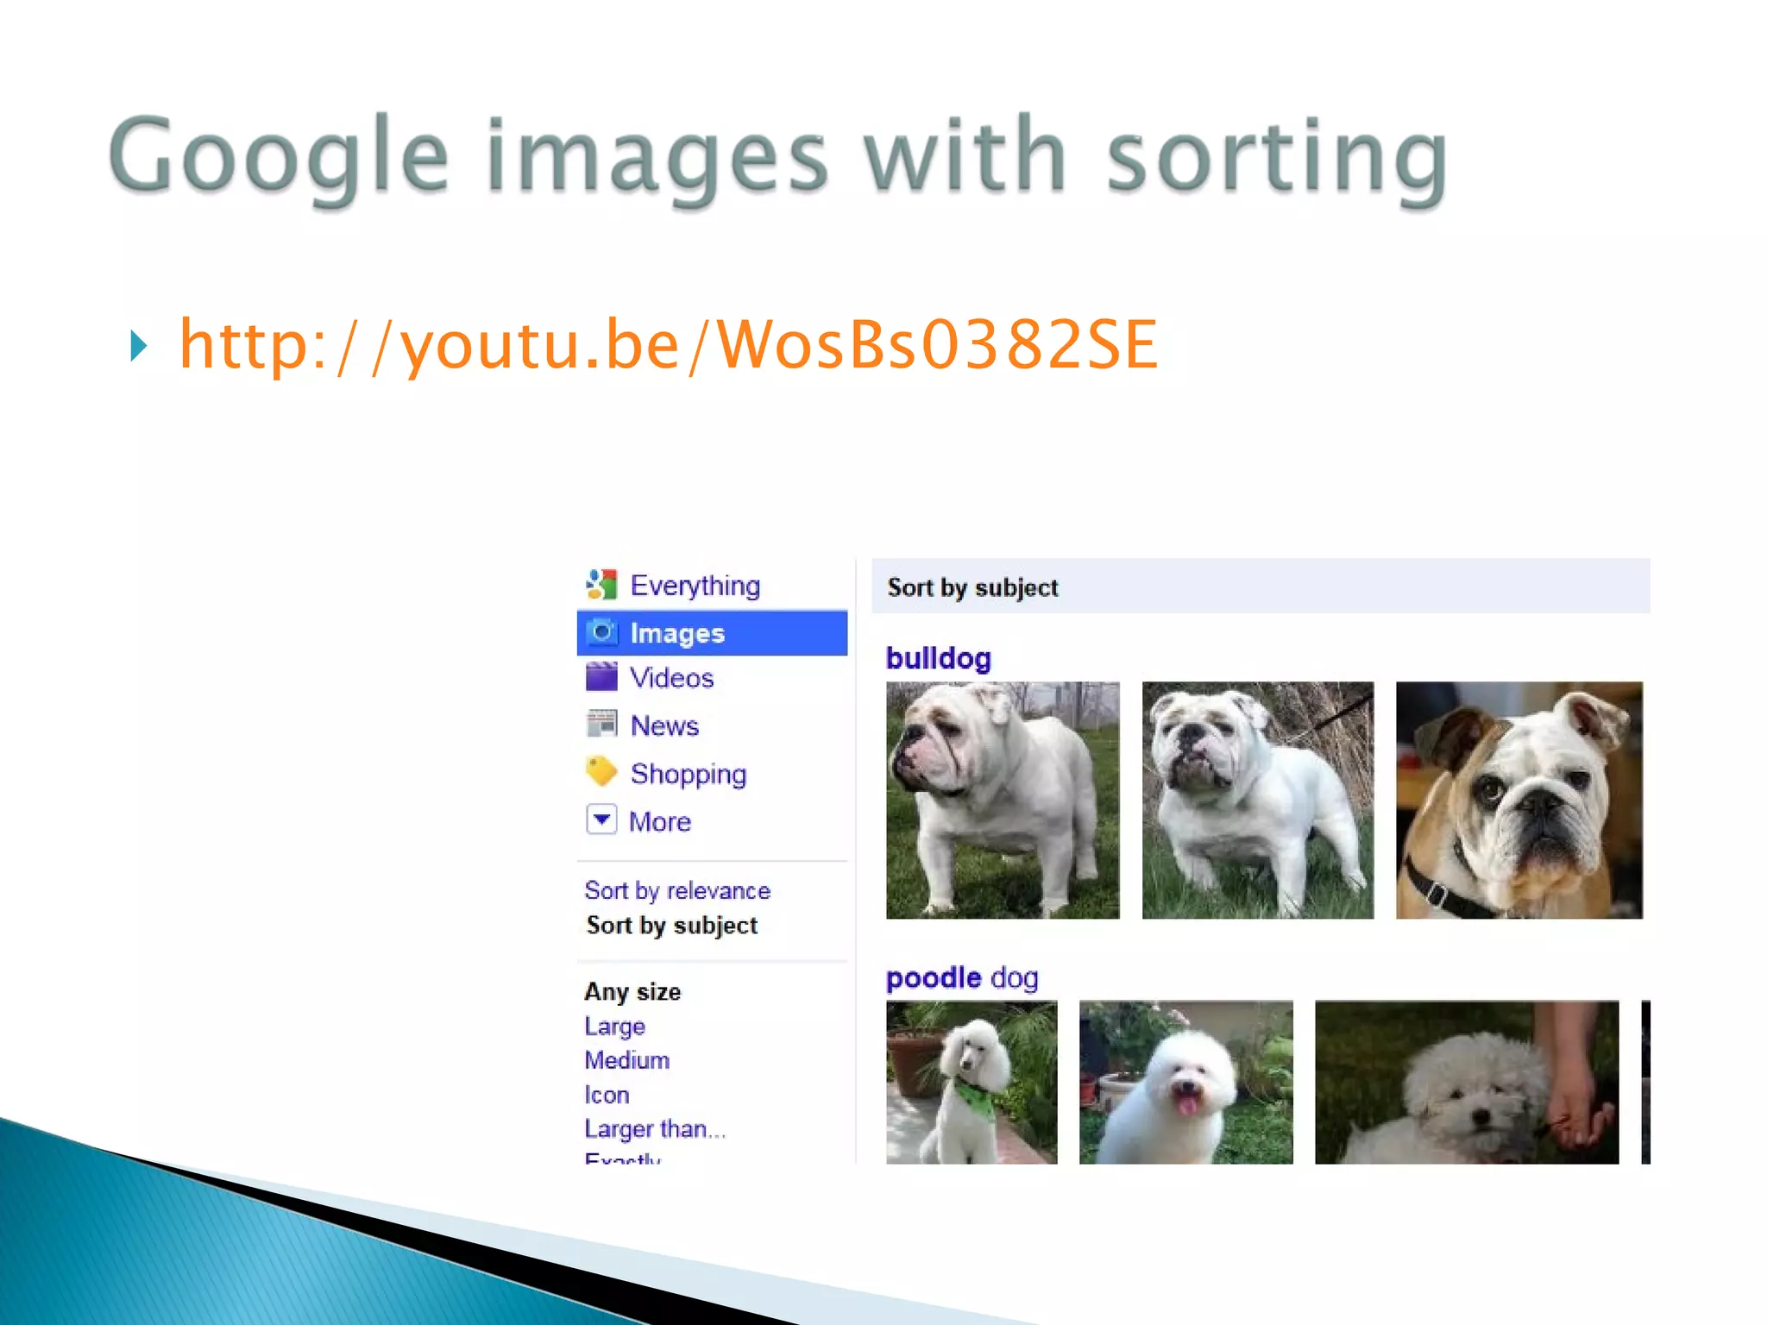The image size is (1767, 1325).
Task: Choose the Large size filter
Action: 614,1027
